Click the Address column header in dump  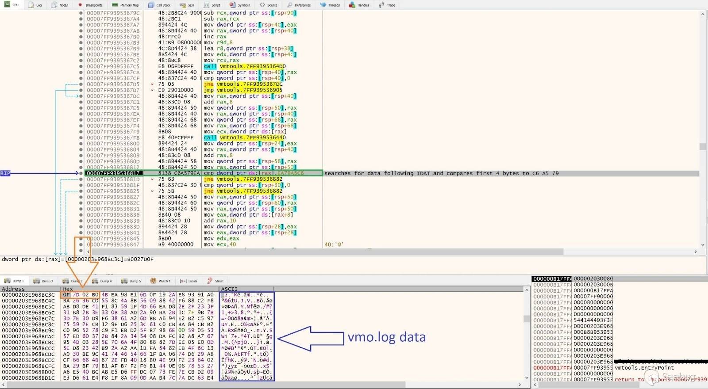coord(13,289)
